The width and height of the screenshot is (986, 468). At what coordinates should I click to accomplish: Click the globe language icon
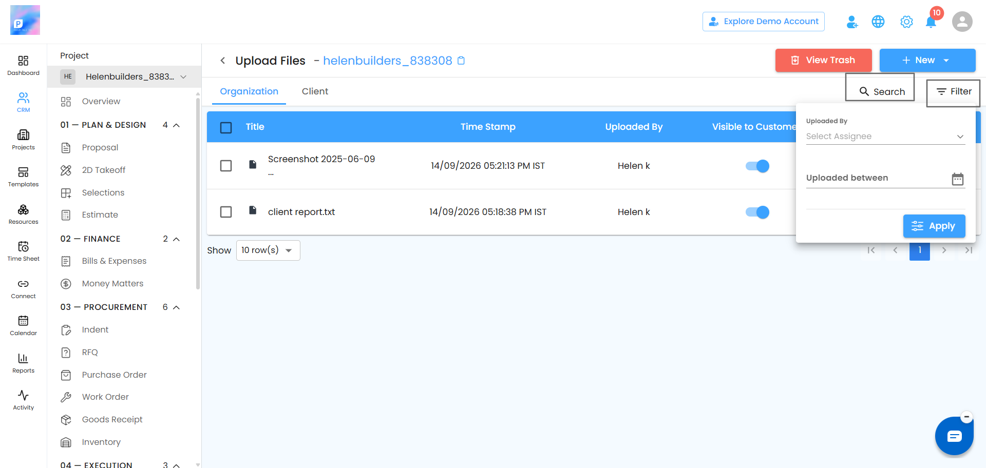pyautogui.click(x=878, y=22)
